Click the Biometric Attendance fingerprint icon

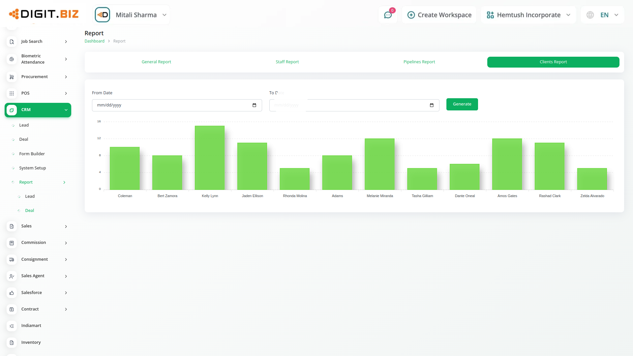click(12, 59)
